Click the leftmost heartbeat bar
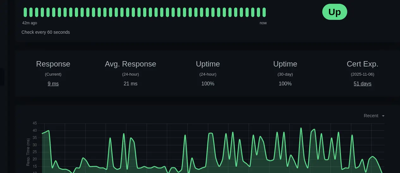This screenshot has width=400, height=173. 25,12
